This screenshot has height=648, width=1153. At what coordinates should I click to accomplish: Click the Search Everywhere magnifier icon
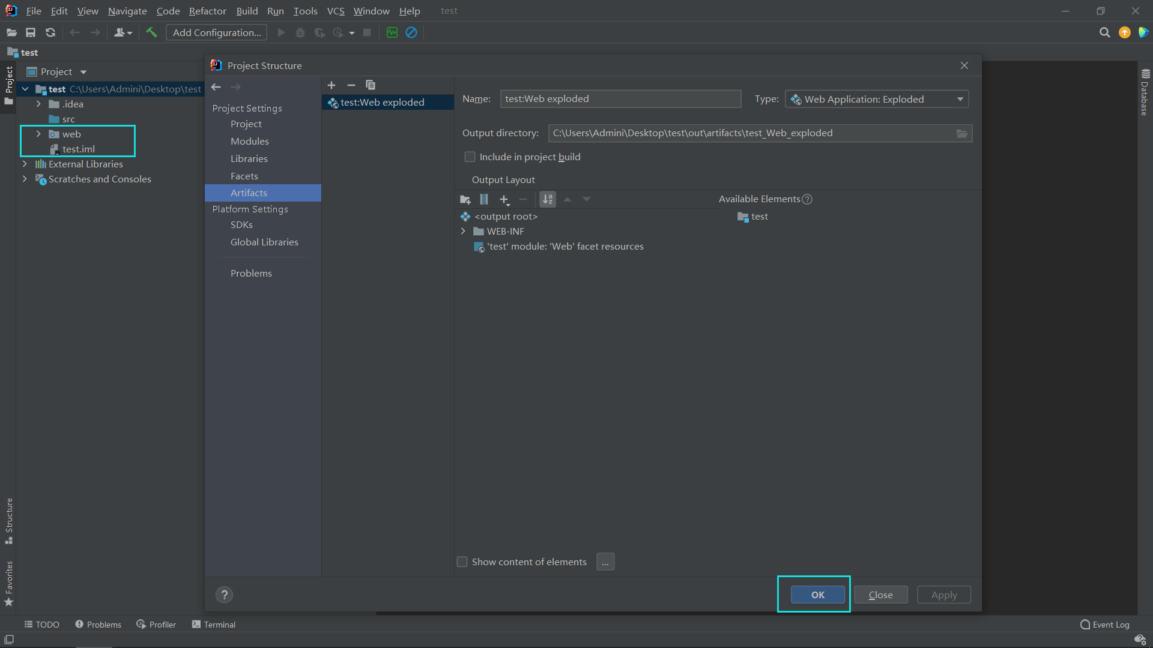coord(1104,32)
